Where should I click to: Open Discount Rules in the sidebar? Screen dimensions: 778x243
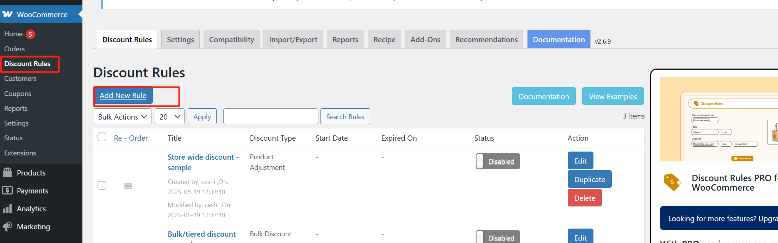point(27,64)
